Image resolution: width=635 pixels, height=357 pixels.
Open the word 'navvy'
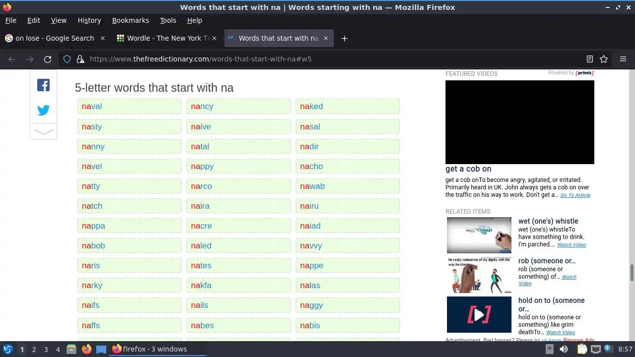pyautogui.click(x=311, y=245)
